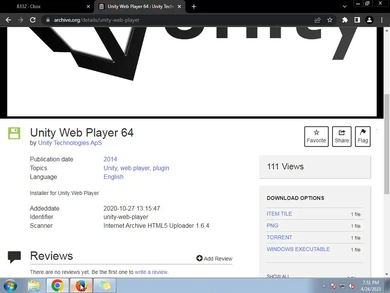Click the green software floppy-disk icon
The height and width of the screenshot is (293, 390).
coord(14,133)
